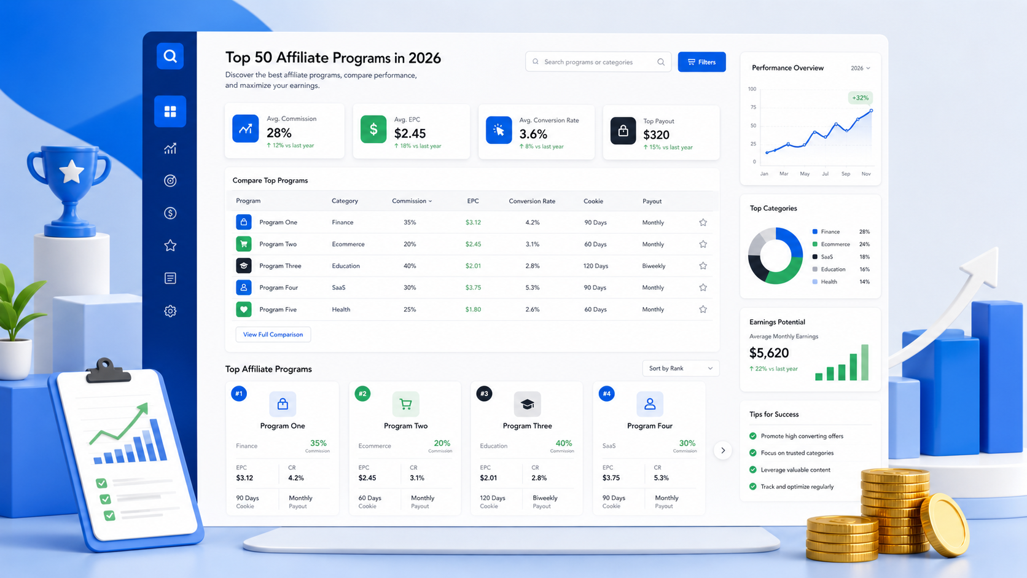The height and width of the screenshot is (578, 1027).
Task: Open the dollar earnings icon in sidebar
Action: tap(170, 213)
